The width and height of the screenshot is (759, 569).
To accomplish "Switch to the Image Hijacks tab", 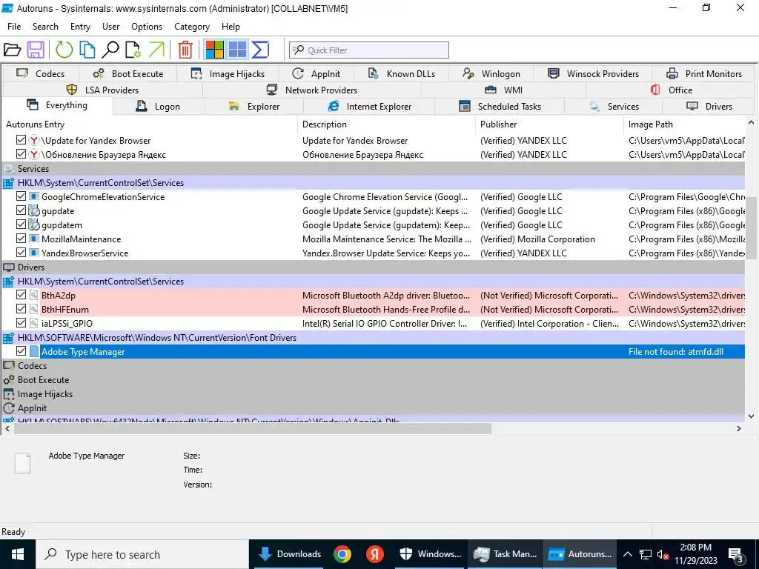I will 228,74.
